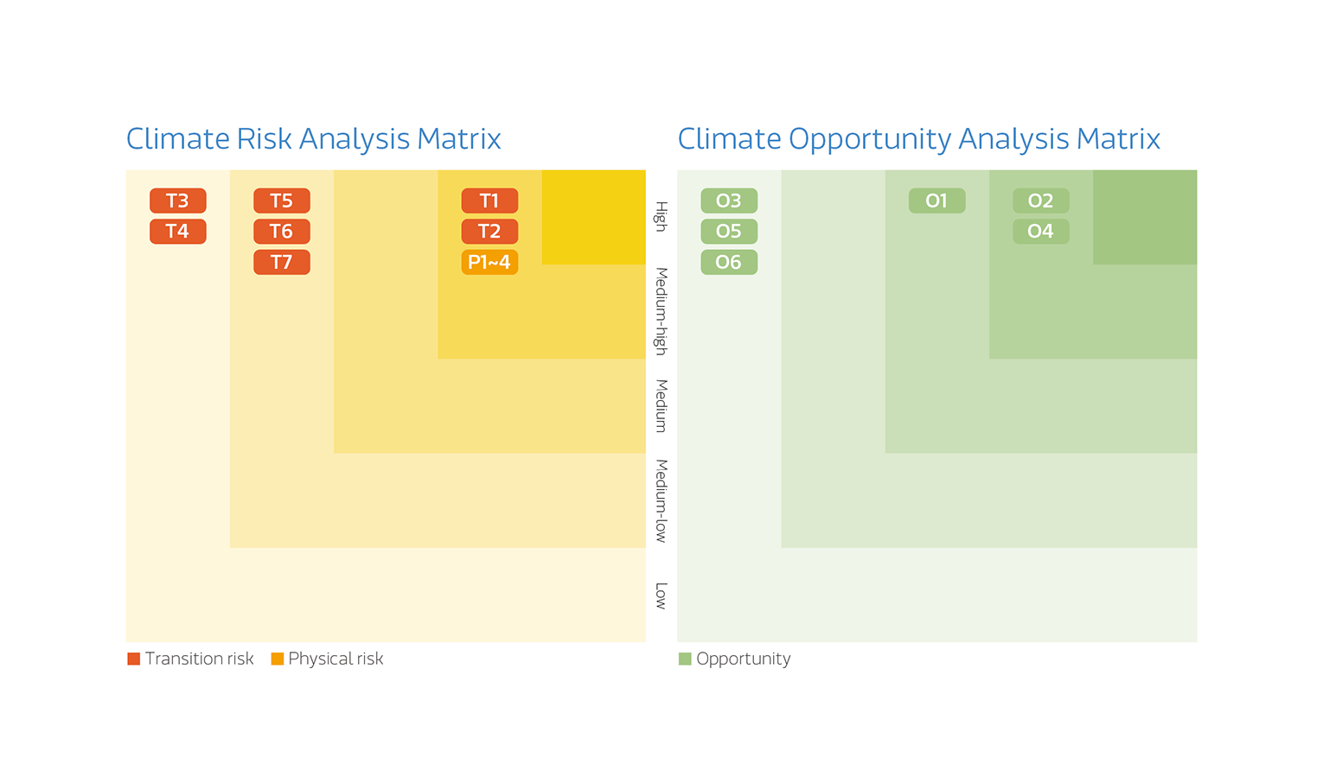Click the Climate Risk Analysis Matrix title
The width and height of the screenshot is (1323, 764).
(x=313, y=139)
